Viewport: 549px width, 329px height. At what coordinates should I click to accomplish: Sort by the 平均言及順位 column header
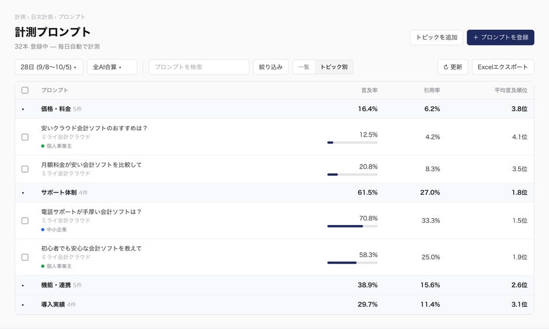(x=511, y=90)
